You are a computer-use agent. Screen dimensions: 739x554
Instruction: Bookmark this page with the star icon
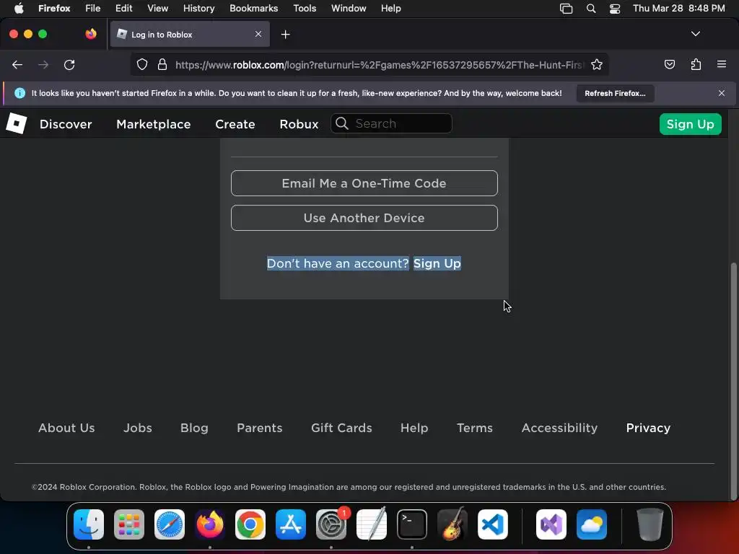point(597,64)
